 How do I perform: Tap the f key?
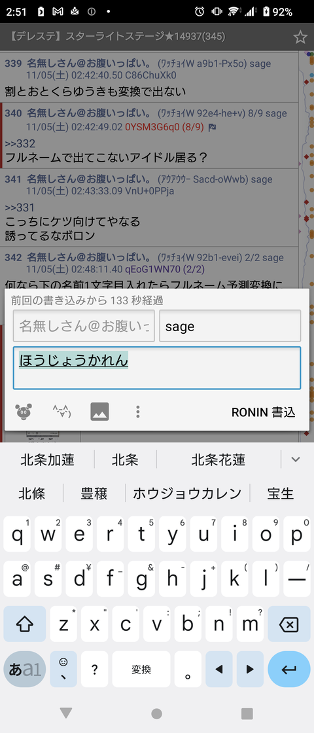(x=111, y=579)
